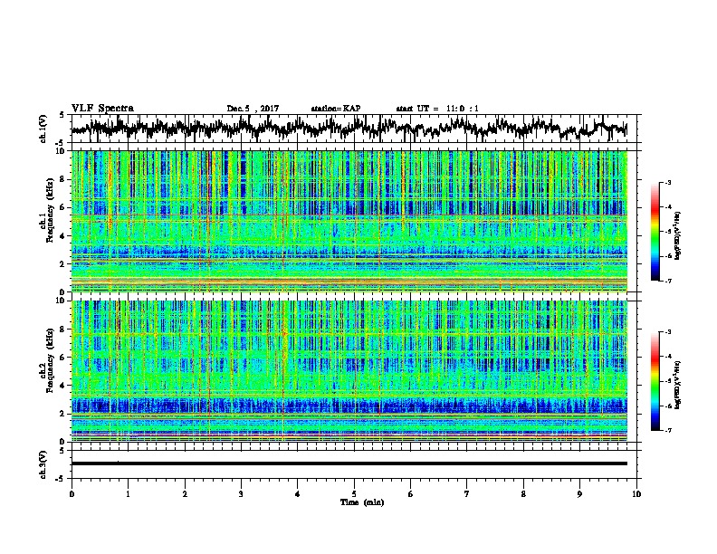Click the ch.2 'Frequency (kHz)' axis label
The height and width of the screenshot is (554, 717).
pyautogui.click(x=50, y=360)
